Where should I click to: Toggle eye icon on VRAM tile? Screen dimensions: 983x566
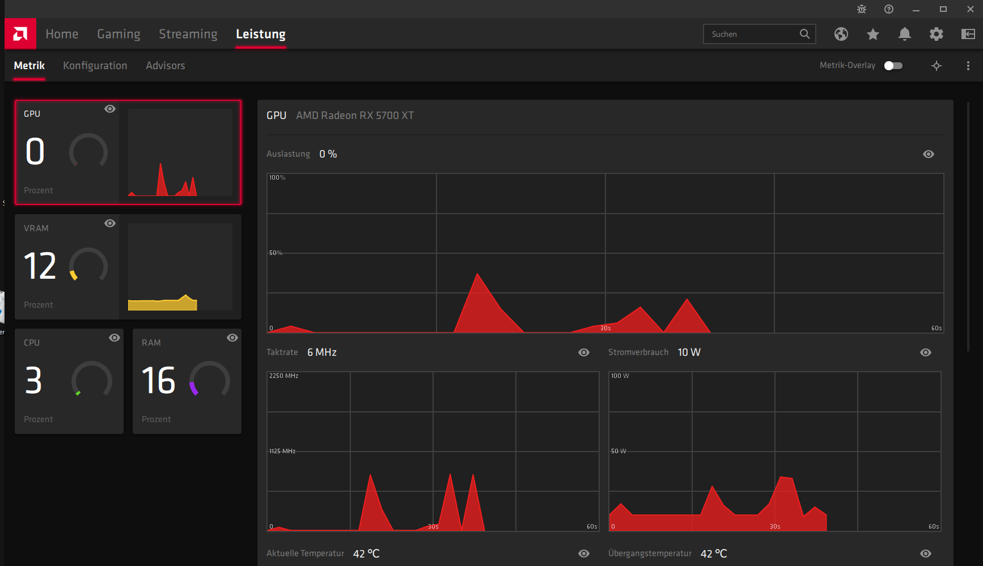[x=110, y=223]
